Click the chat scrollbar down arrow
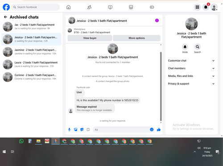 (161, 123)
